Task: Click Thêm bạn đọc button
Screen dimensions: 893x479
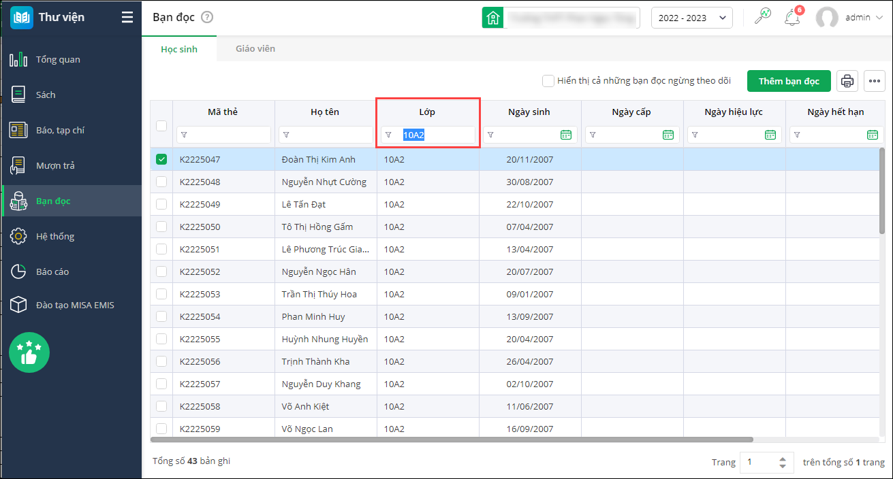Action: coord(789,81)
